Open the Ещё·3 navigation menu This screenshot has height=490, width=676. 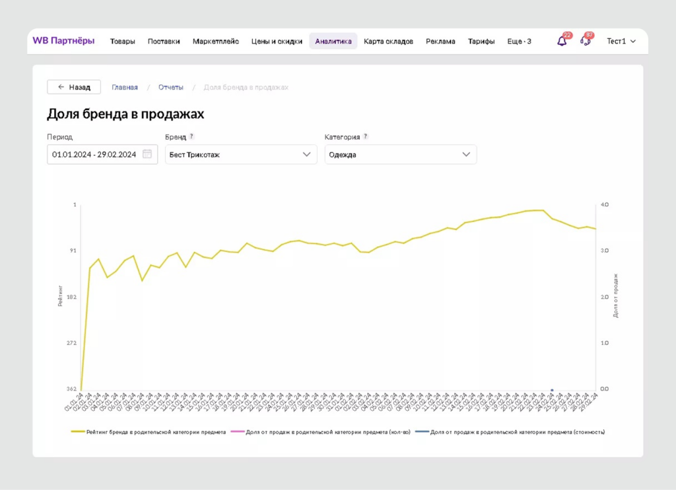click(x=520, y=41)
